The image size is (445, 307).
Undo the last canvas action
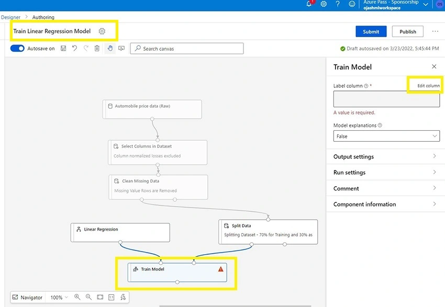[74, 49]
